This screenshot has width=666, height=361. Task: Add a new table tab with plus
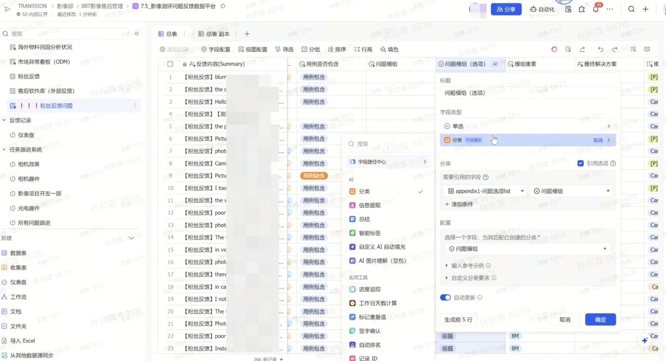tap(247, 34)
